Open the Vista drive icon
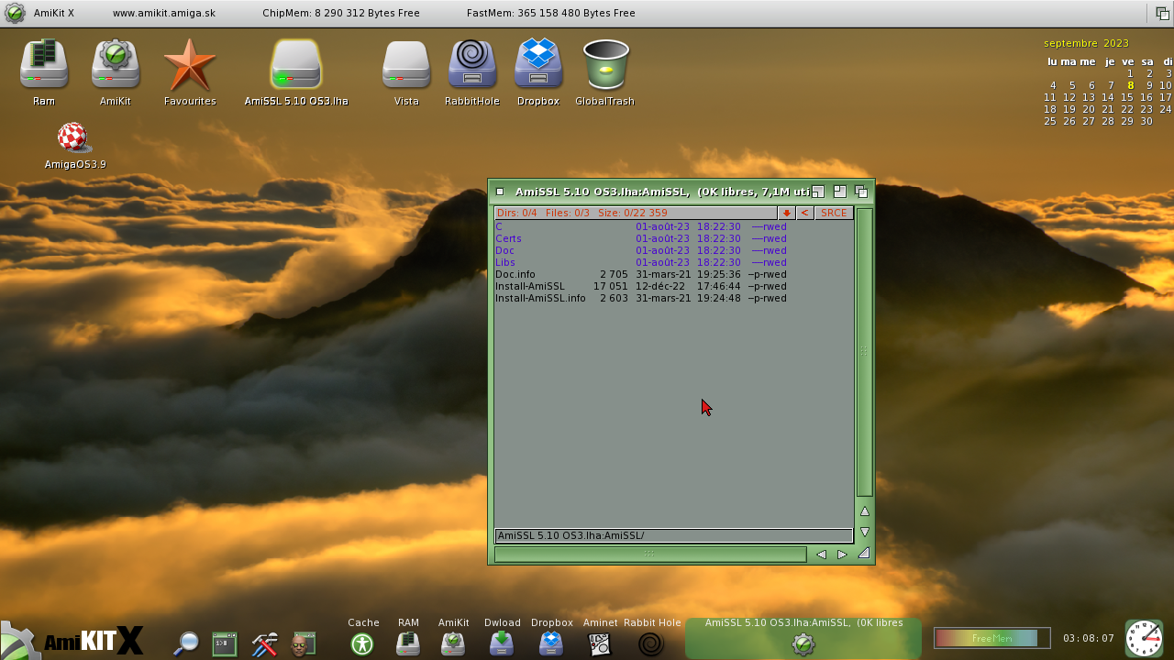Image resolution: width=1174 pixels, height=660 pixels. 406,64
